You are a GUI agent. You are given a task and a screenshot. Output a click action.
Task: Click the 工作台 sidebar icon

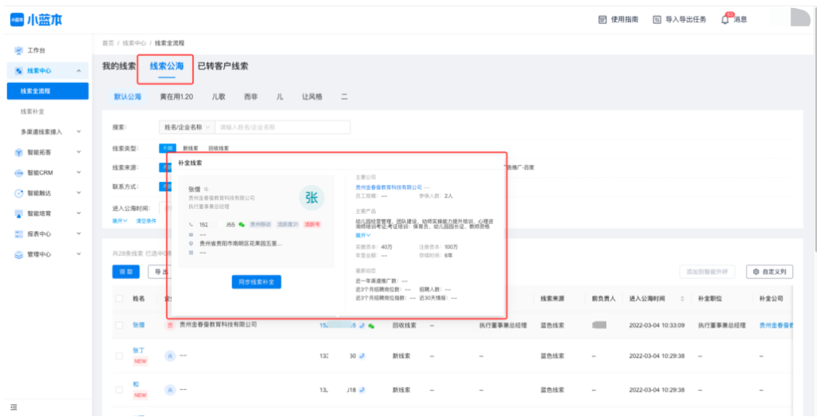click(19, 50)
